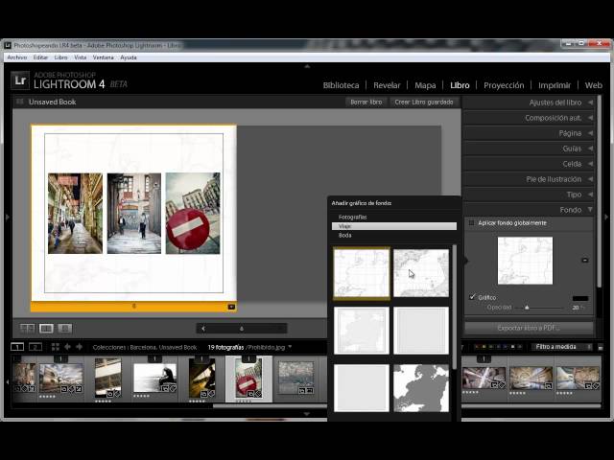Open the Prohibido.jpg filename dropdown arrow

[x=290, y=347]
